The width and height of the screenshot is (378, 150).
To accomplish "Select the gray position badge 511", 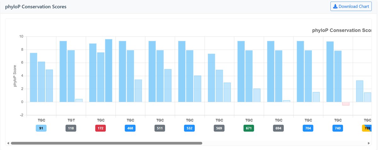I will 160,128.
